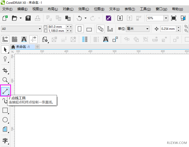Toggle the Show rulers button
The image size is (189, 147).
pyautogui.click(x=5, y=39)
